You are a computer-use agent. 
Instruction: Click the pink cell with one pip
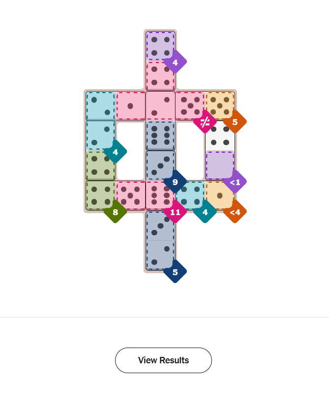(130, 106)
